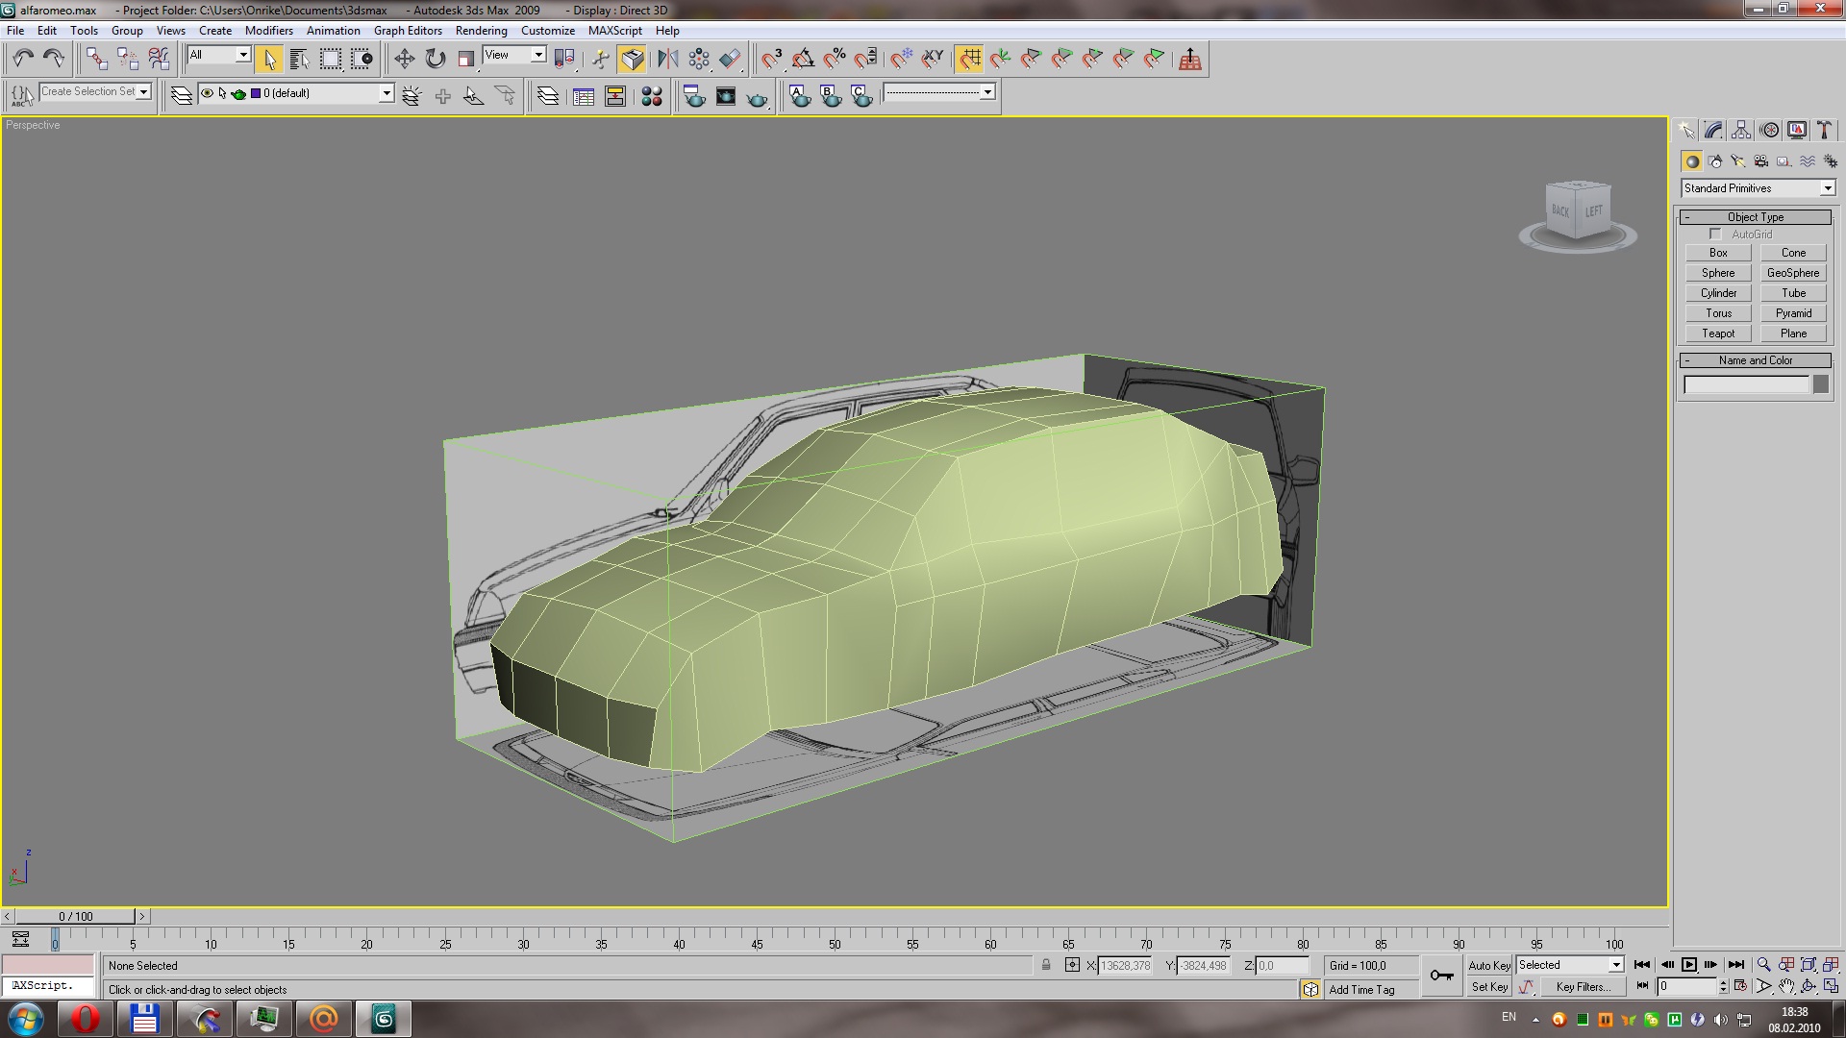Click the Key Filters button
This screenshot has height=1038, width=1846.
[1582, 987]
